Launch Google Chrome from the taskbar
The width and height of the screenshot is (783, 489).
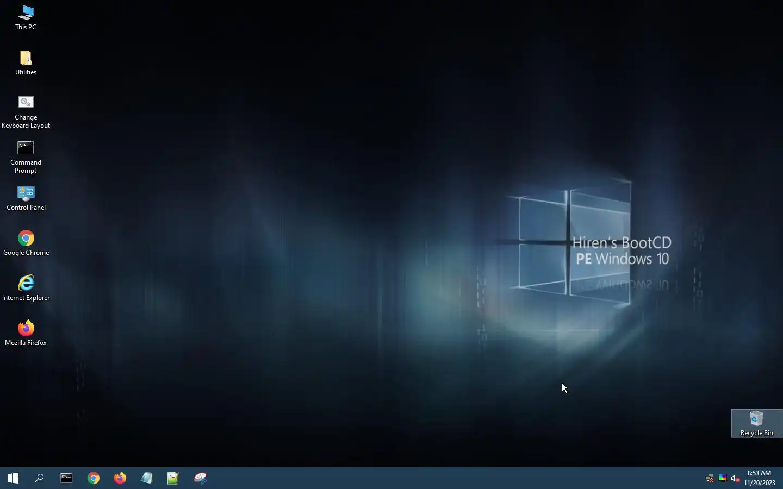[94, 478]
